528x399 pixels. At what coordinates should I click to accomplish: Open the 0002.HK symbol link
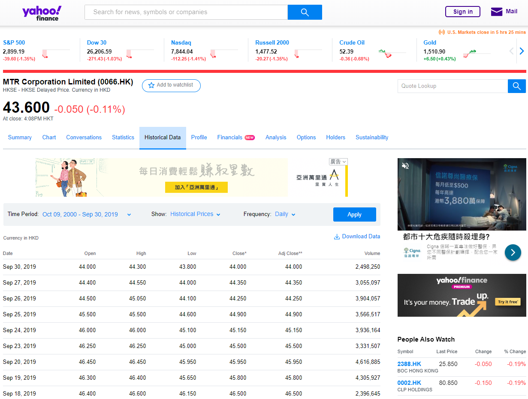pos(409,383)
